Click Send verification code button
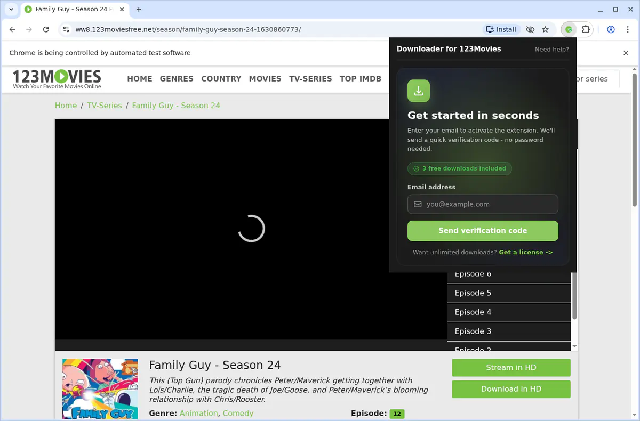640x421 pixels. point(483,231)
